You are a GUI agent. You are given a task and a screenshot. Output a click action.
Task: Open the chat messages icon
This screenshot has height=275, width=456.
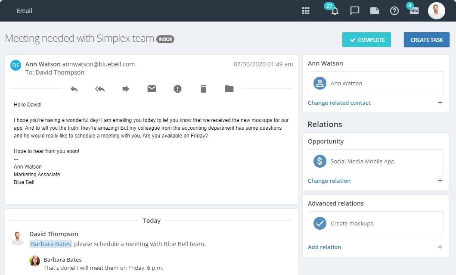click(x=354, y=11)
